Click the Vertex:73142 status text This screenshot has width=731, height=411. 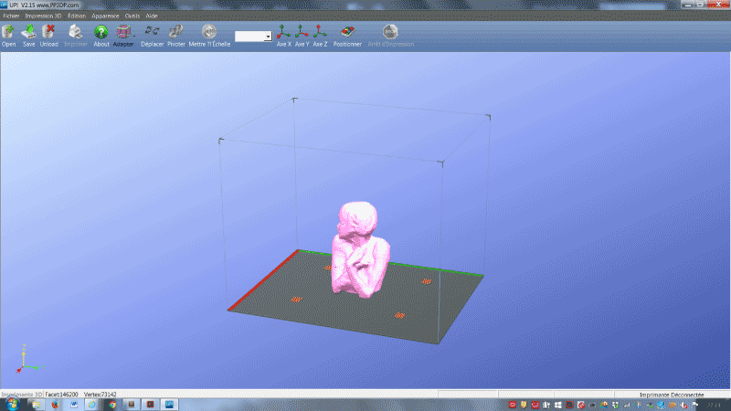pyautogui.click(x=101, y=395)
